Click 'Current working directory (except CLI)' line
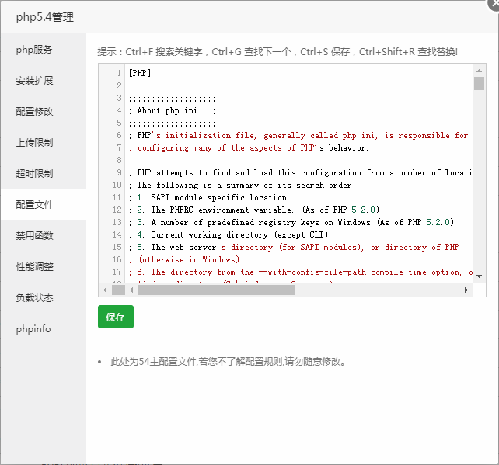 tap(229, 235)
